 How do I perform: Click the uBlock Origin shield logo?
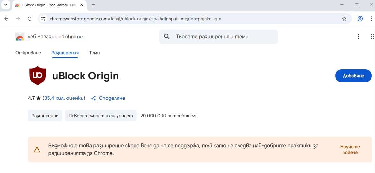coord(38,76)
